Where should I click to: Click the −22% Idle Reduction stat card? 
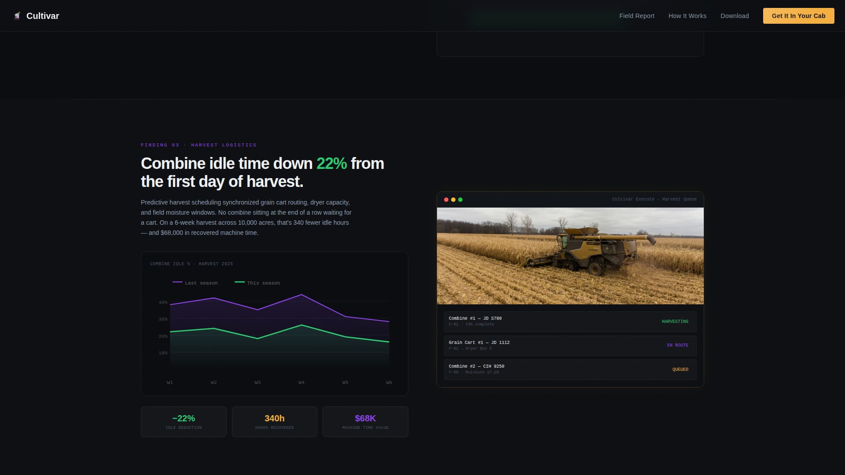tap(184, 422)
